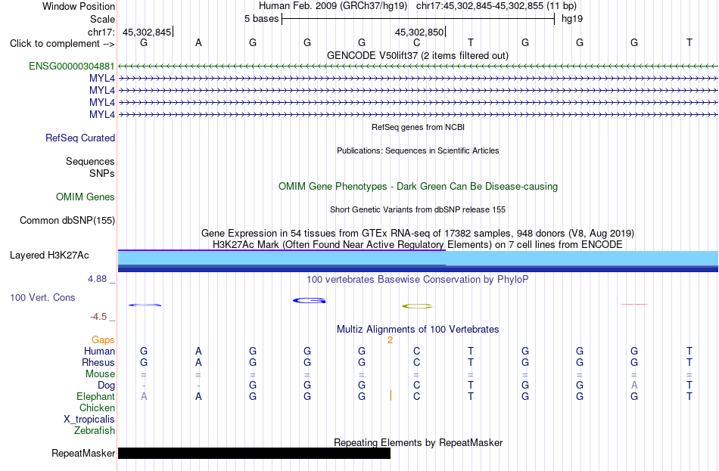Select the Elephant species label
Image resolution: width=719 pixels, height=471 pixels.
pyautogui.click(x=96, y=397)
